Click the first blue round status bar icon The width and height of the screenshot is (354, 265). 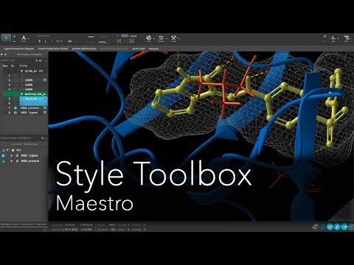[x=330, y=227]
